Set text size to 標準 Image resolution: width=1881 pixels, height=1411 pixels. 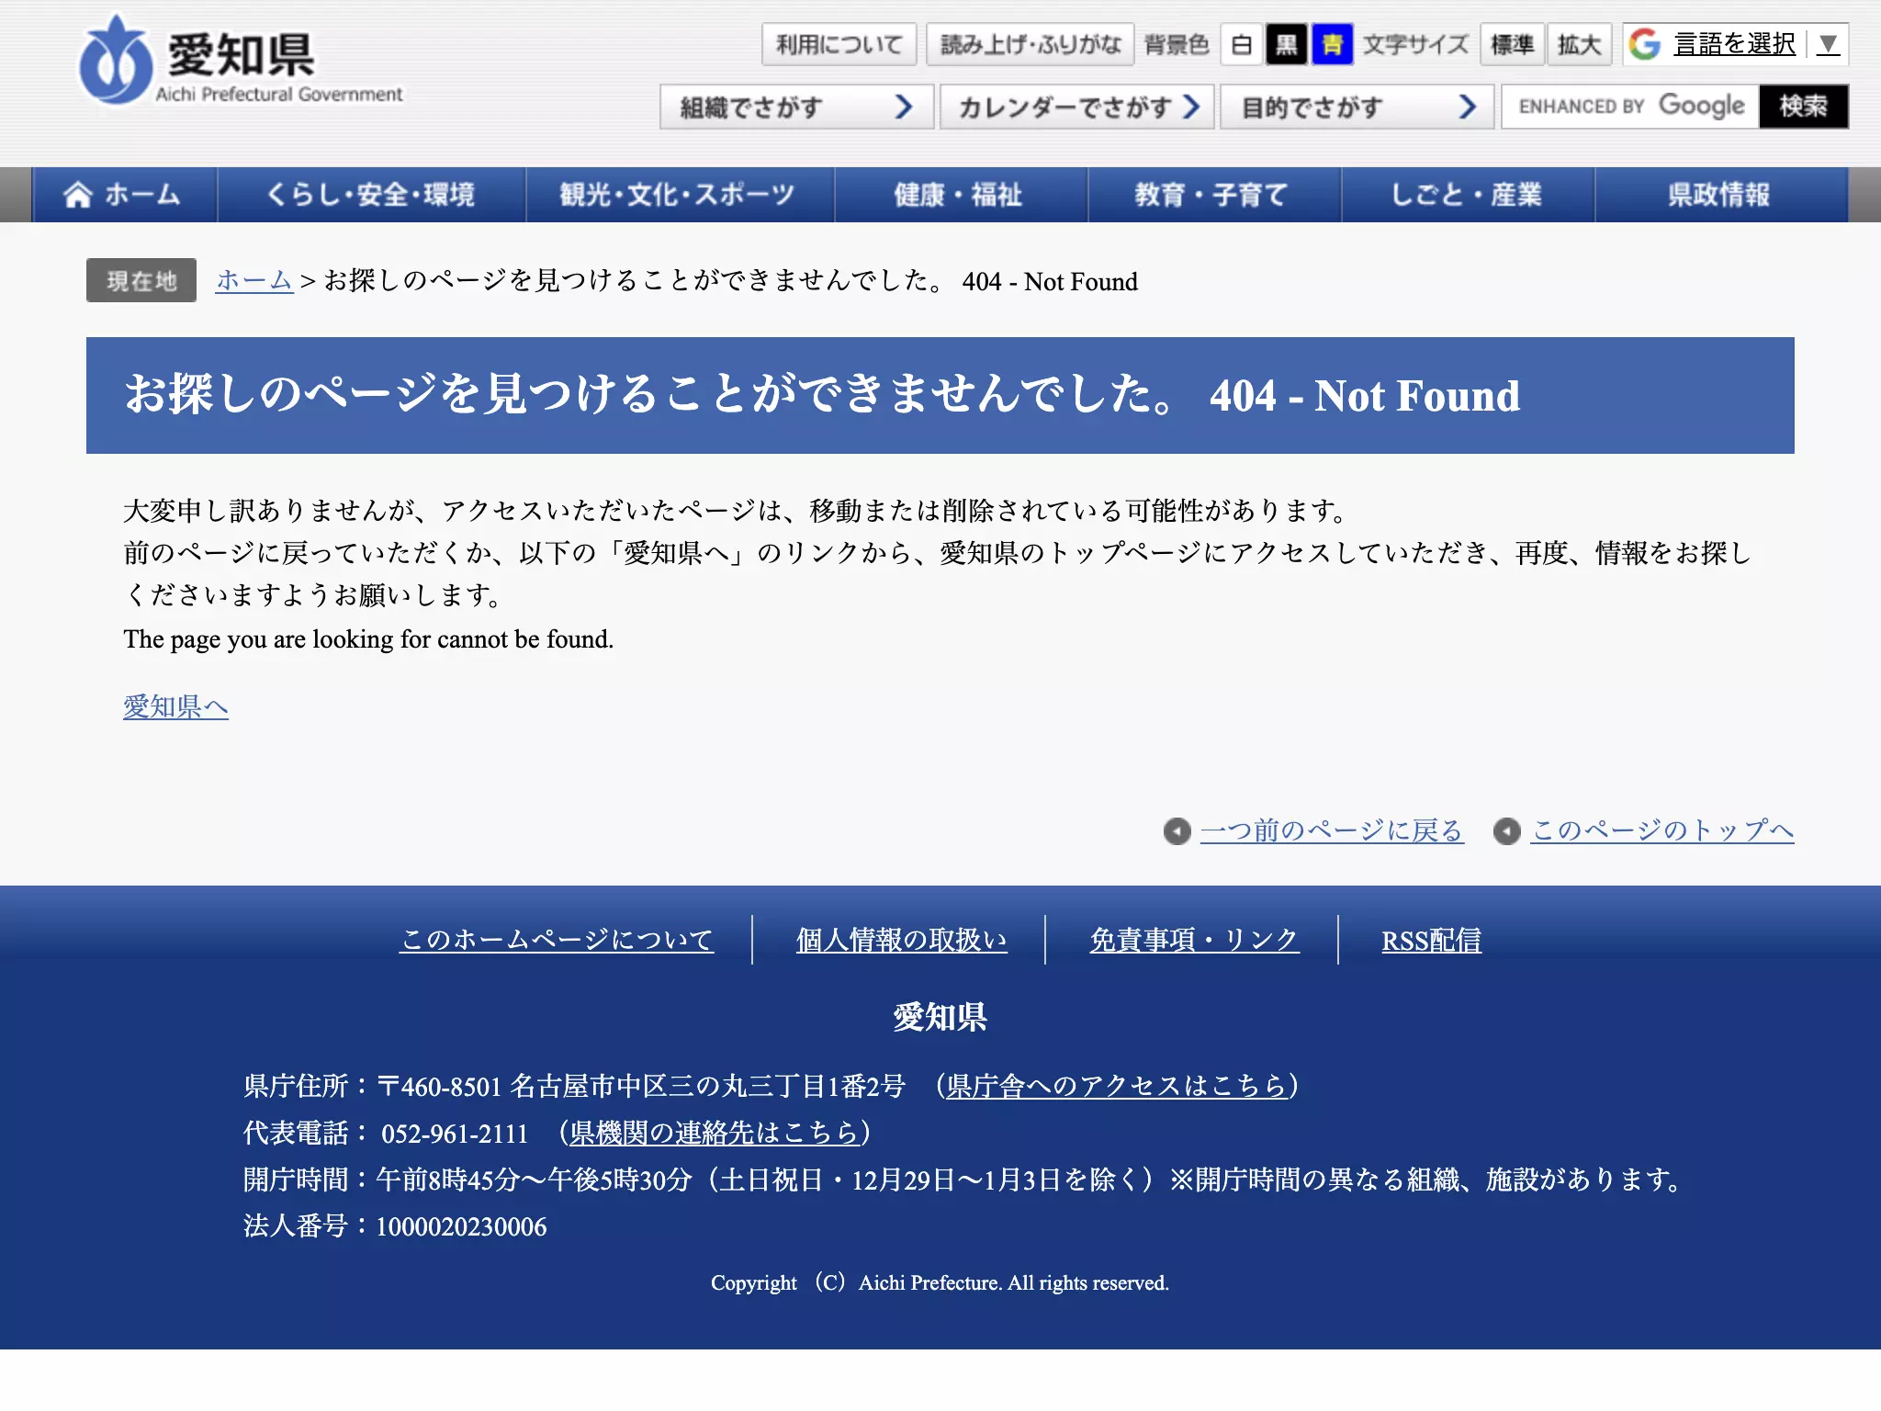[x=1512, y=44]
